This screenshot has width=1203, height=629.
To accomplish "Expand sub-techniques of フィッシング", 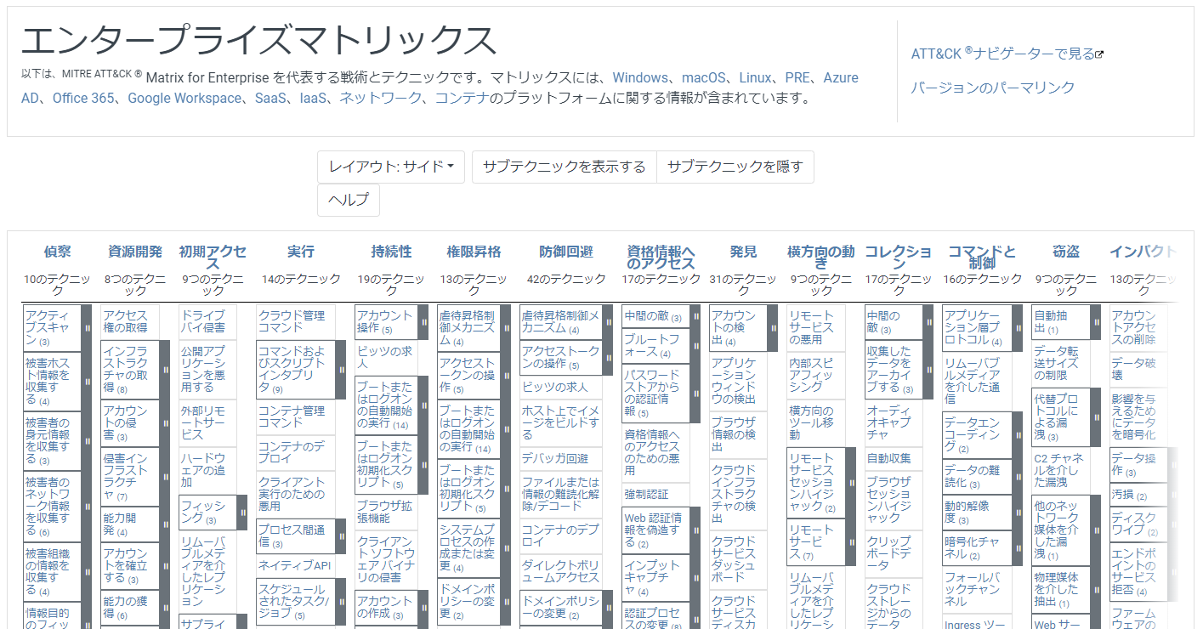I will tap(241, 513).
